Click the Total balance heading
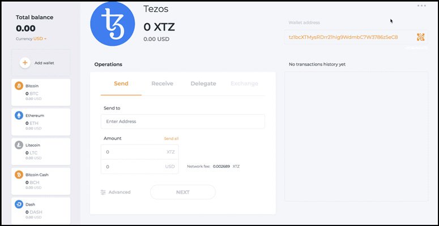The width and height of the screenshot is (439, 226). pyautogui.click(x=35, y=18)
